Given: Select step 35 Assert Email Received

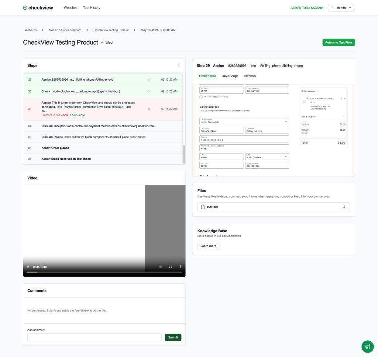Looking at the screenshot, I should tap(103, 159).
